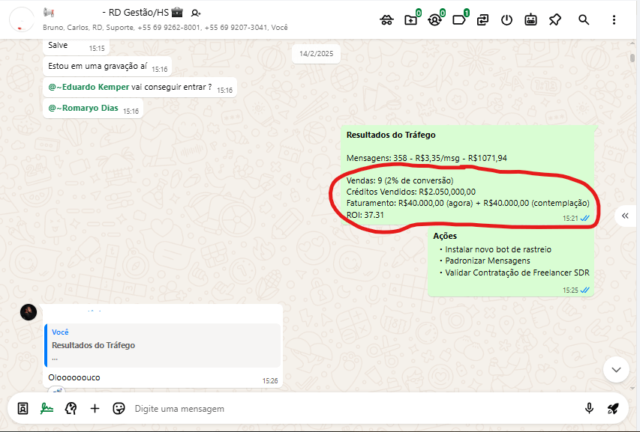Jump to latest messages with down chevron

[x=616, y=369]
